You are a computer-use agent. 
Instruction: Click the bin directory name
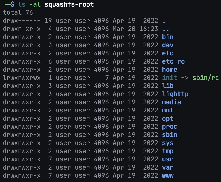tap(168, 37)
